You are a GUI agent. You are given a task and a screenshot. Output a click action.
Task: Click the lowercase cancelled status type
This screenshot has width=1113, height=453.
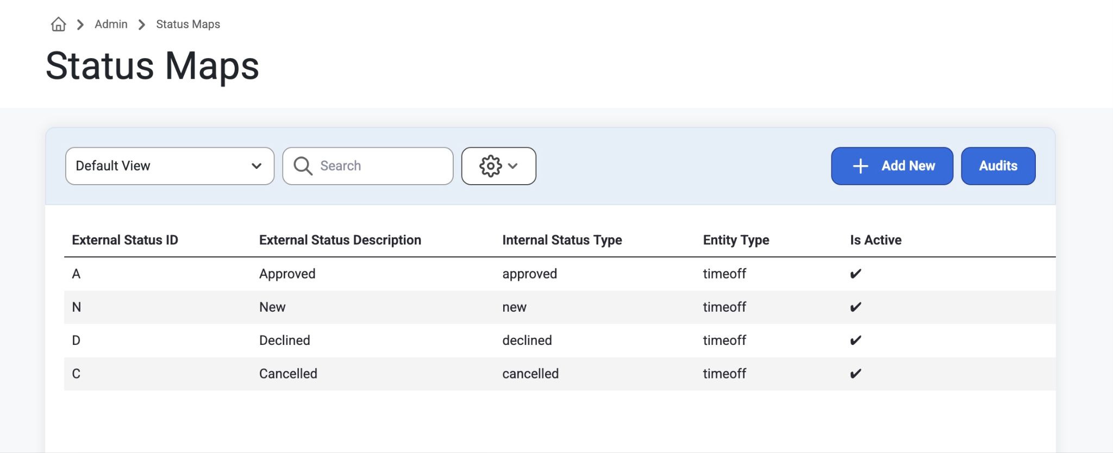530,374
